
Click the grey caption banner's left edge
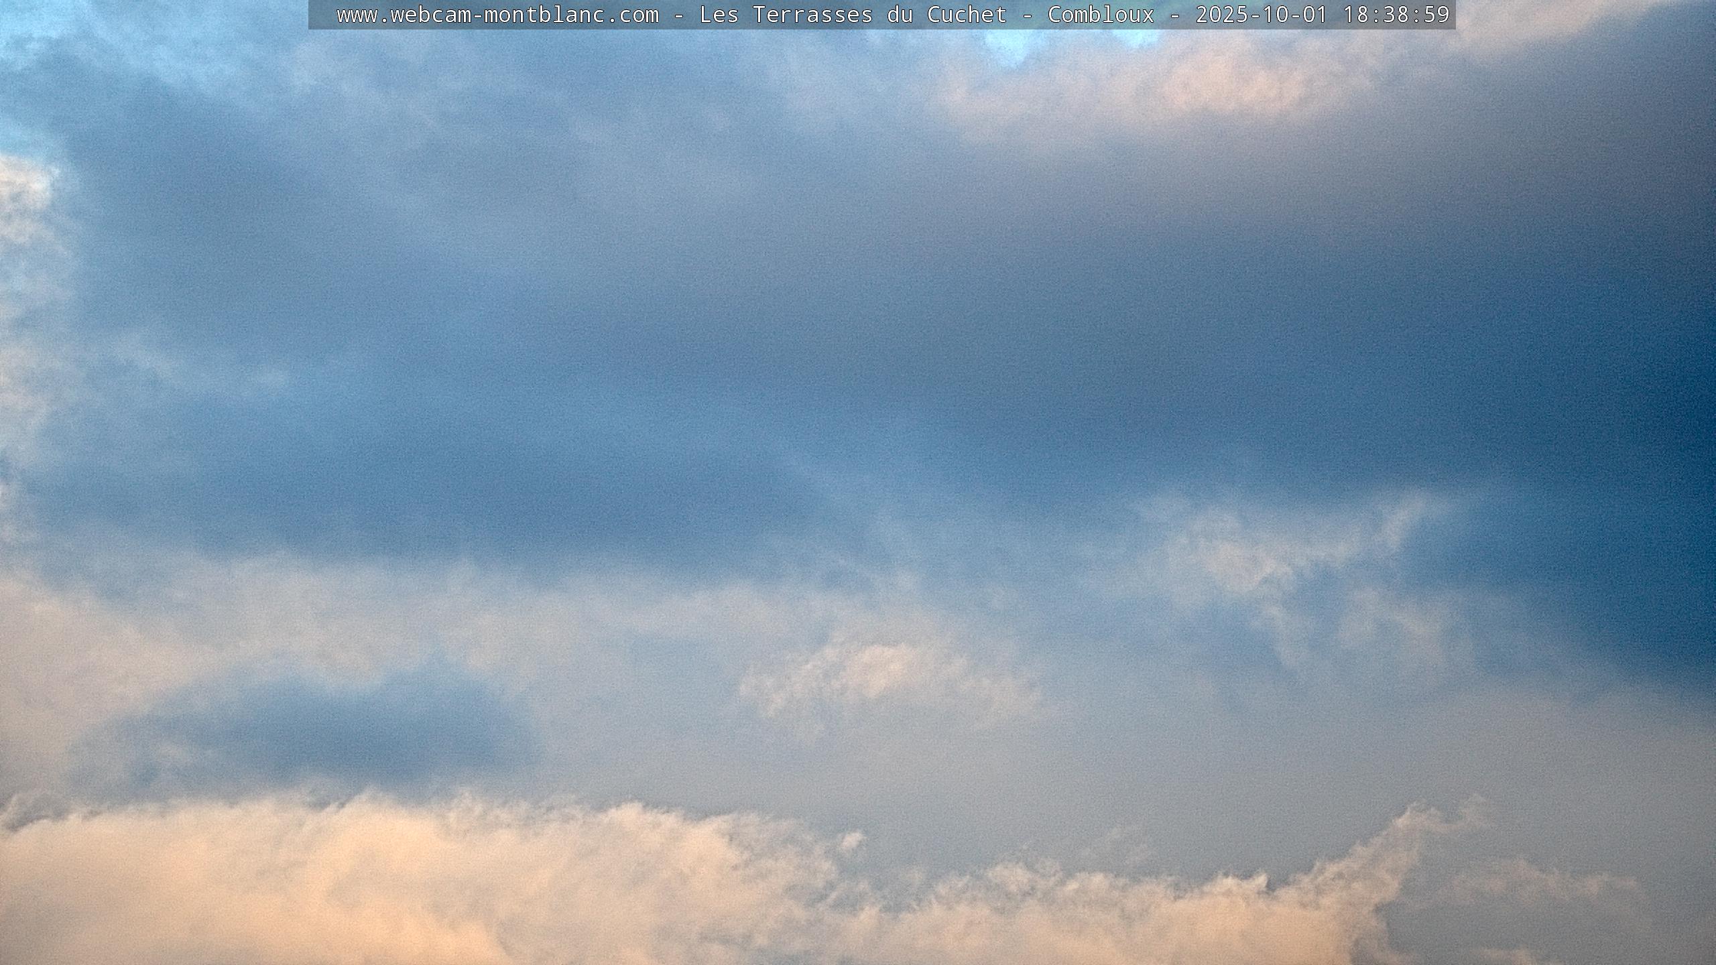click(x=314, y=15)
